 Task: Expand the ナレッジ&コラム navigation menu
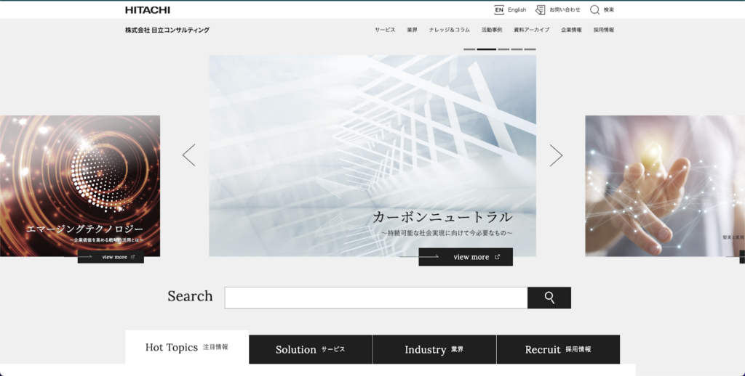pos(449,30)
